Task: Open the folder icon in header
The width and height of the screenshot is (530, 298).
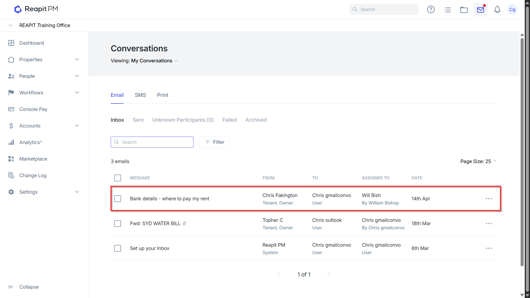Action: click(x=464, y=10)
